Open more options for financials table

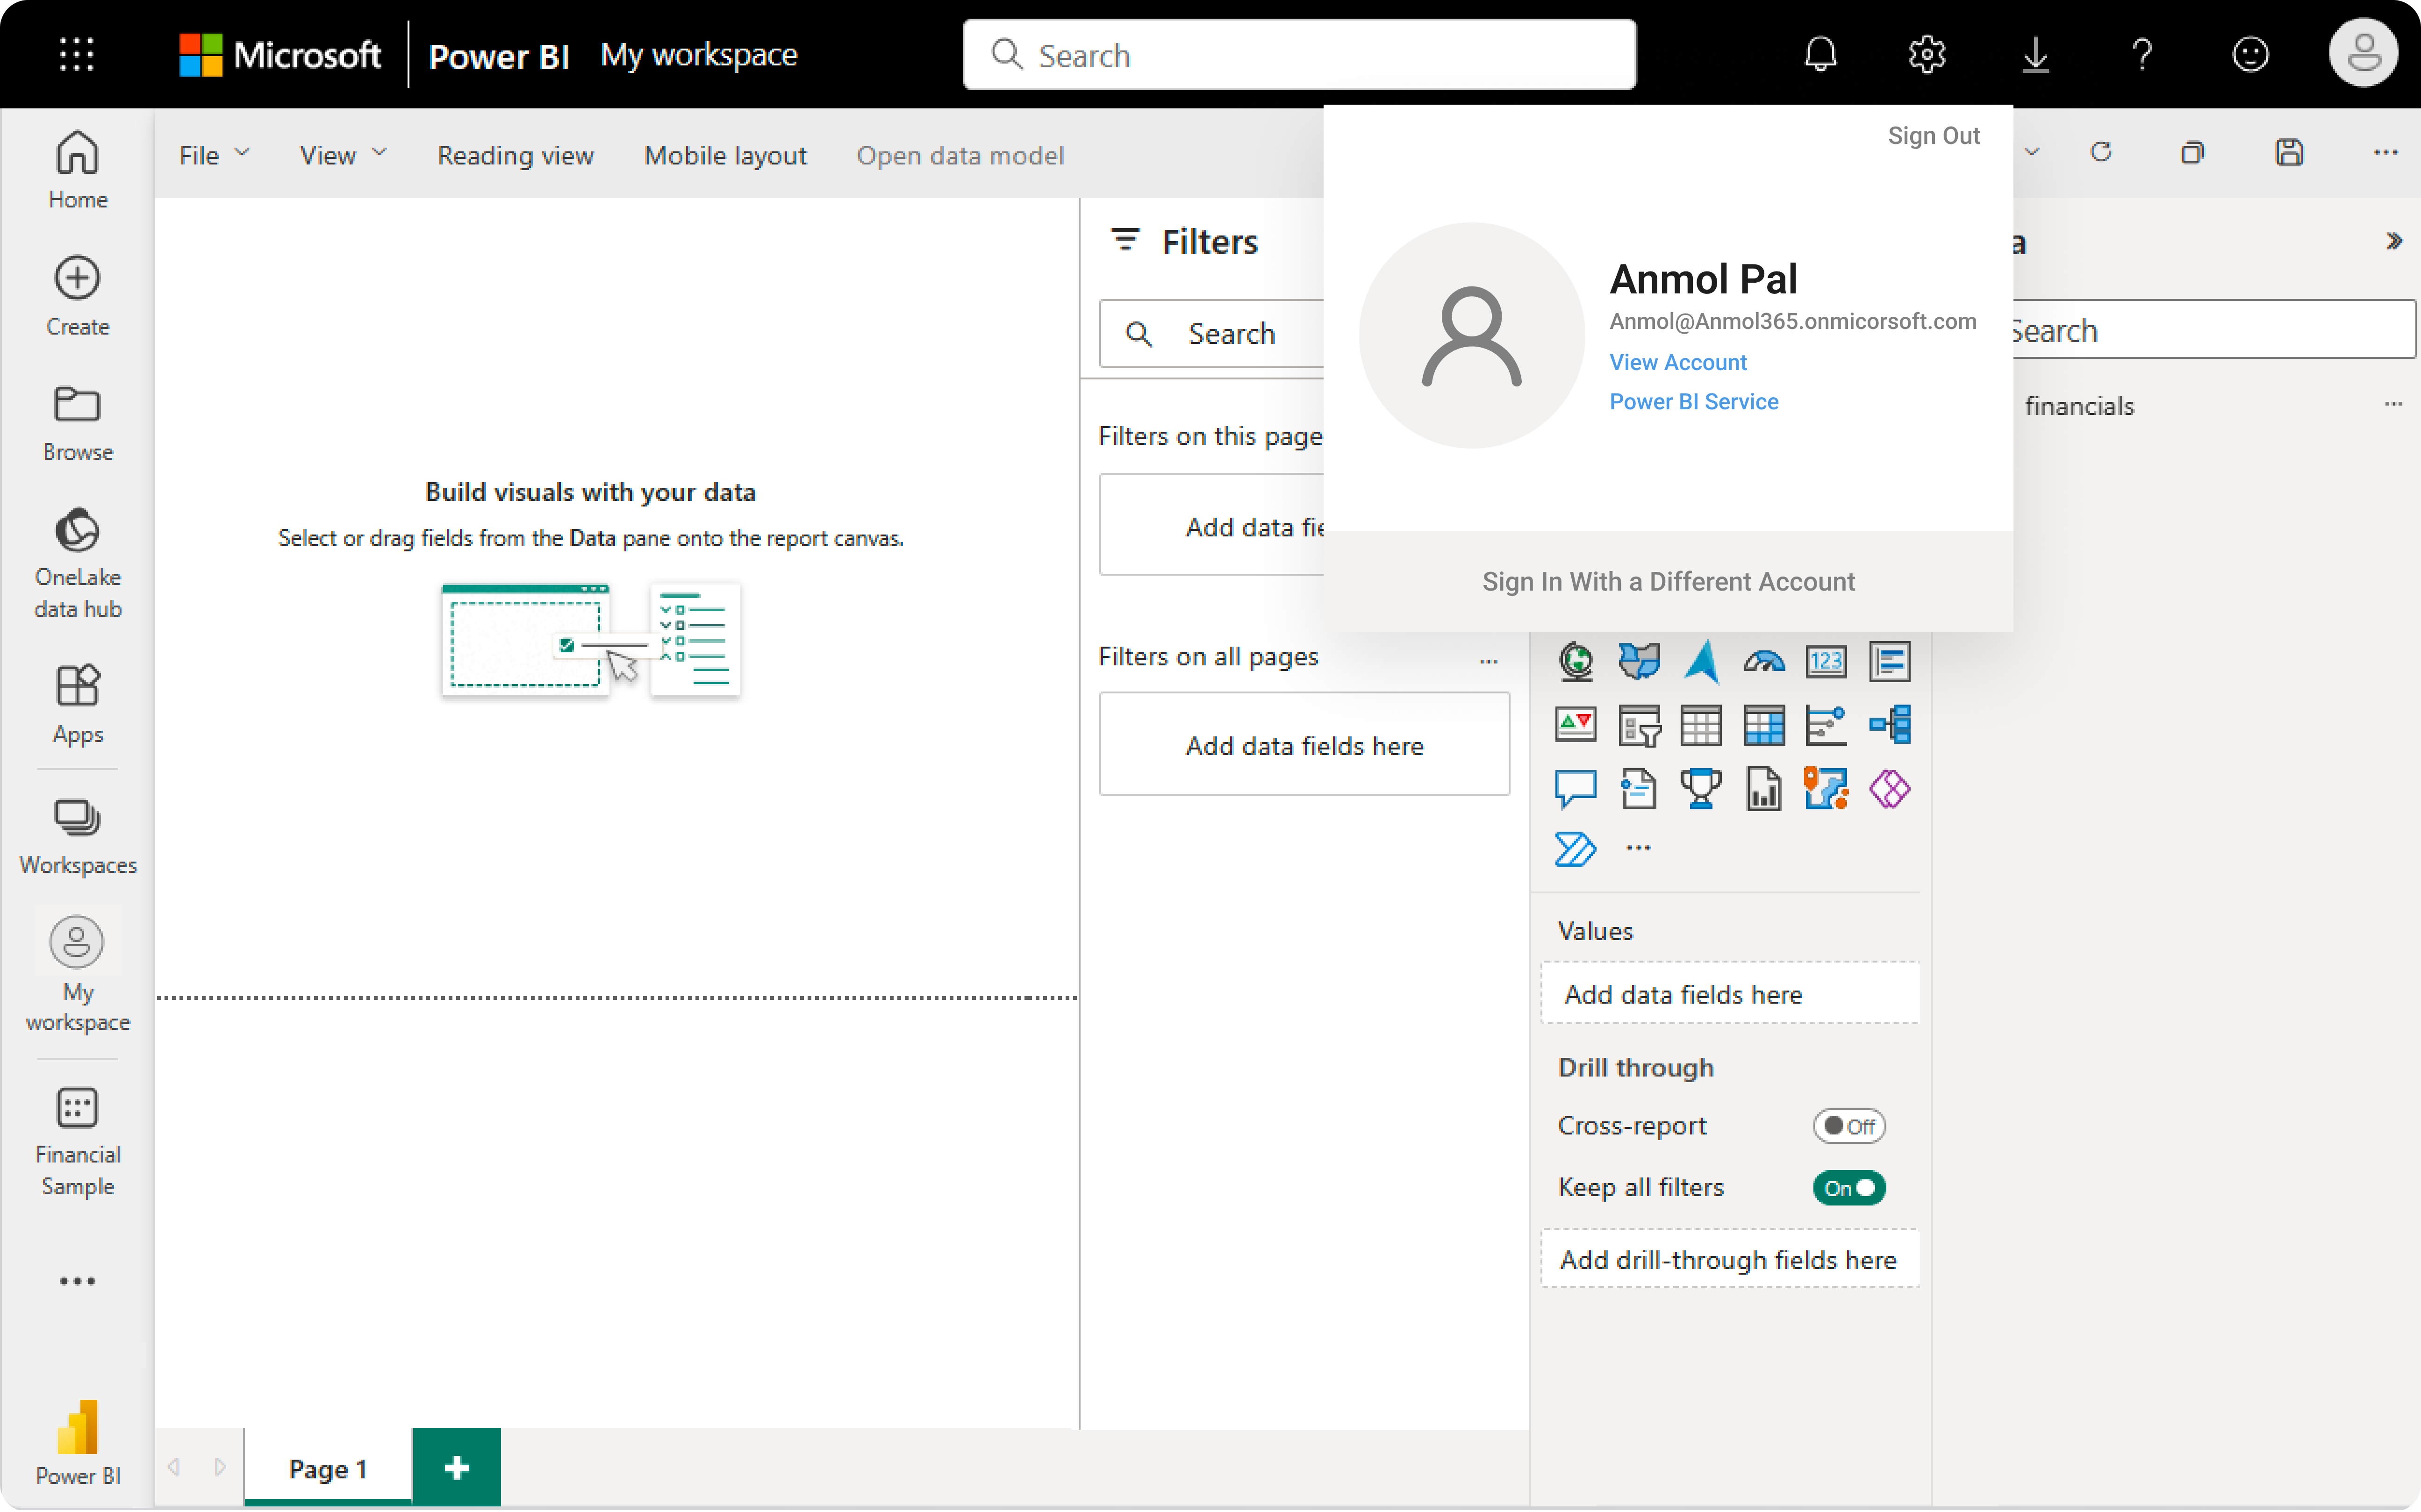point(2393,404)
